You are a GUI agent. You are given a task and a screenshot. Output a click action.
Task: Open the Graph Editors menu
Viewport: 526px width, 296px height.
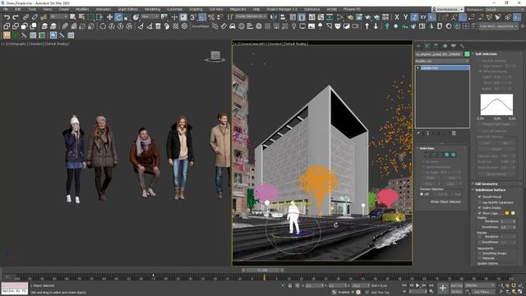[x=127, y=9]
